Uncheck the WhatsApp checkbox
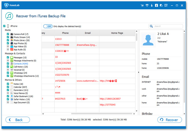 (8, 73)
